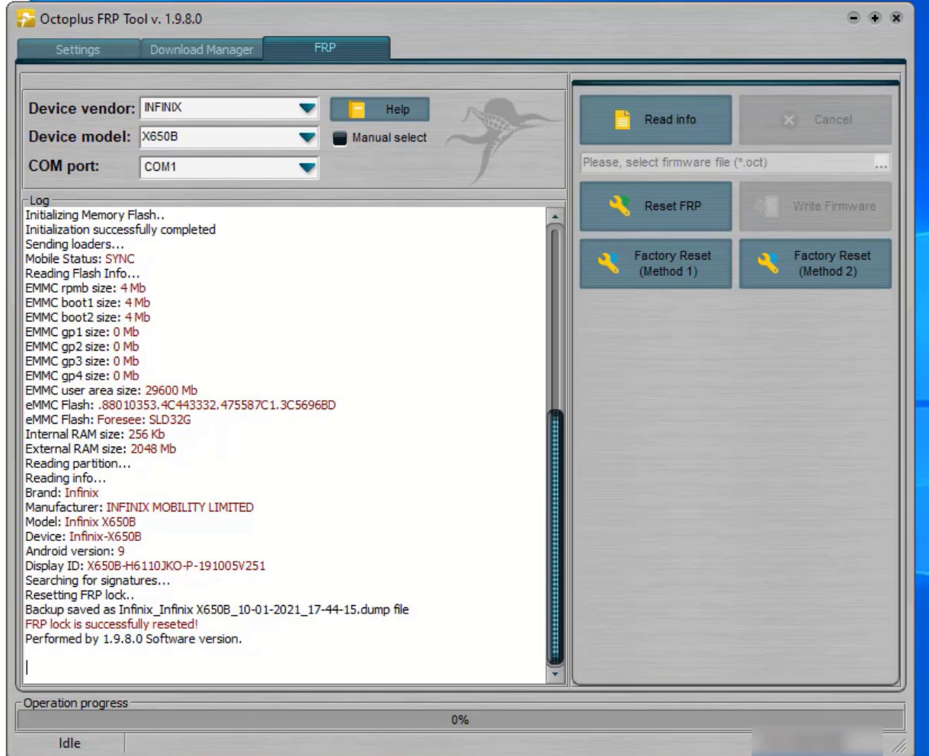This screenshot has height=756, width=929.
Task: Click the log scroll up arrow
Action: 555,217
